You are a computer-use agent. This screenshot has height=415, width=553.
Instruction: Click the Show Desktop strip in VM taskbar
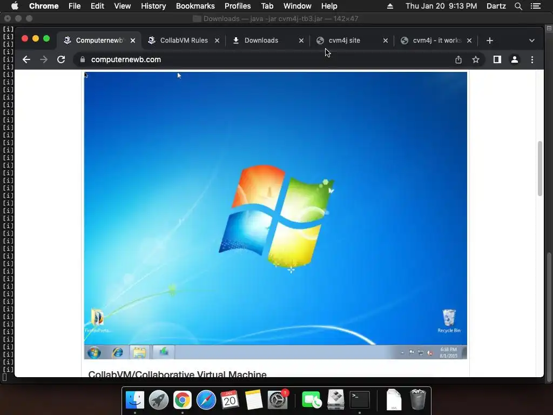coord(464,352)
